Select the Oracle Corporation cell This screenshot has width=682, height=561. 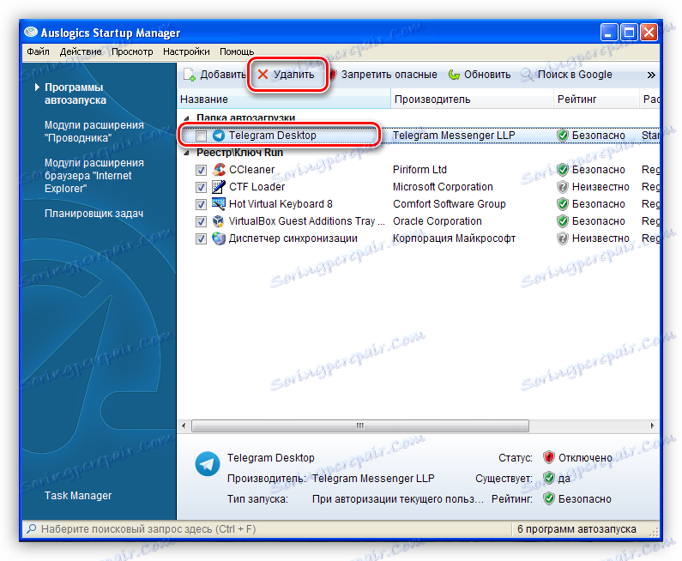click(438, 221)
